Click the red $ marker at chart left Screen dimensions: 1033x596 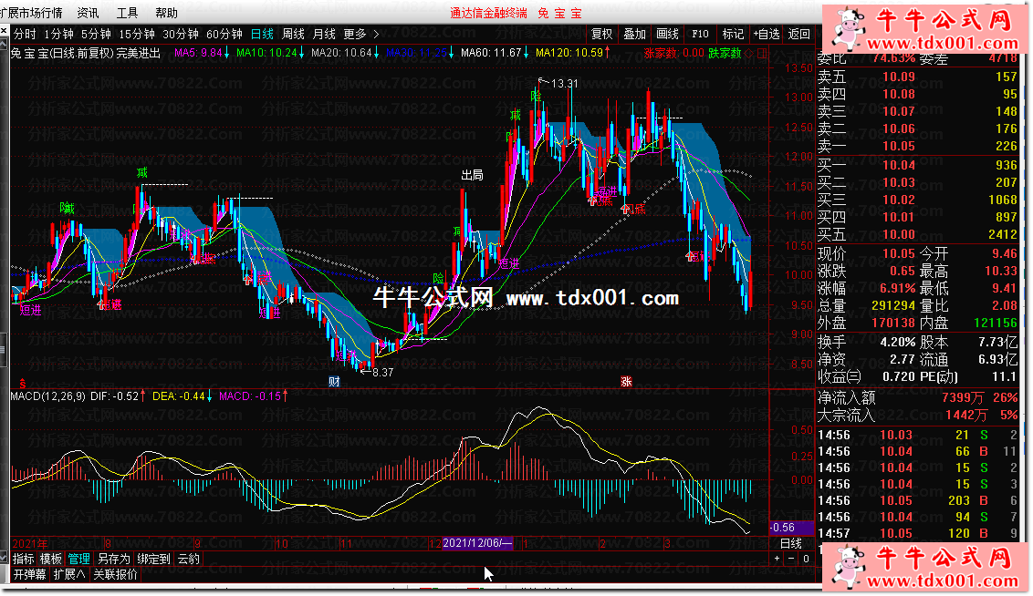[x=23, y=383]
